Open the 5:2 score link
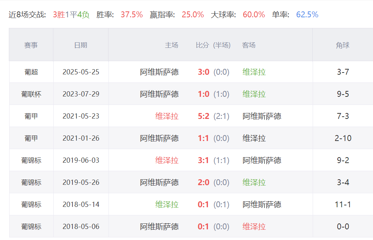 click(x=203, y=116)
